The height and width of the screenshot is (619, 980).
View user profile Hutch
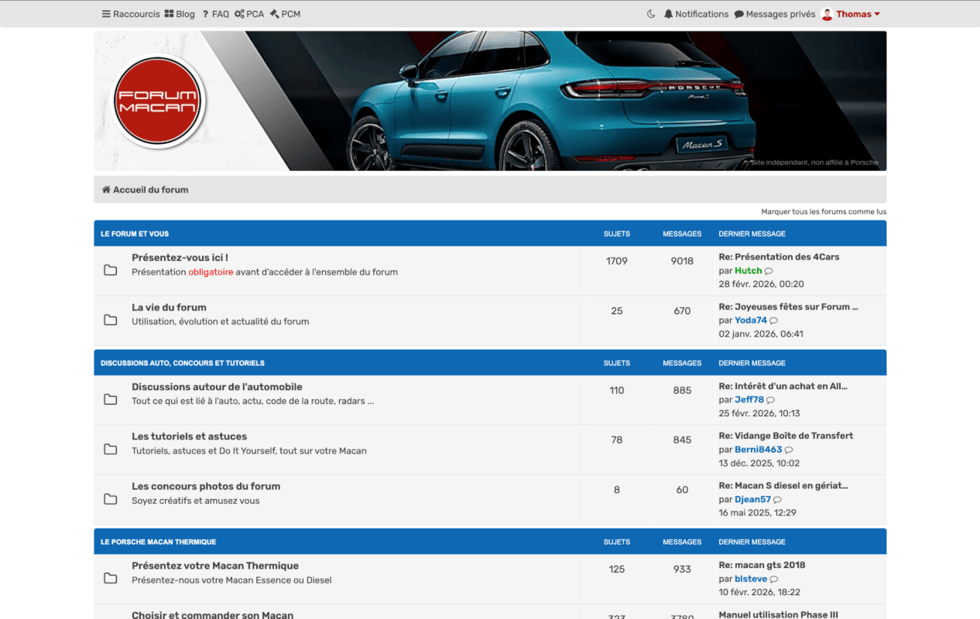coord(748,271)
